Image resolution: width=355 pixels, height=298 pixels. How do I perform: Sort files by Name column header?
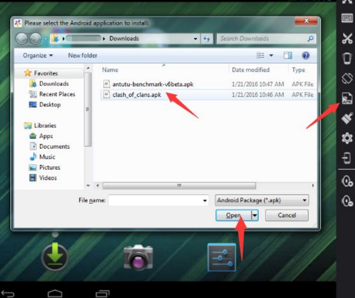click(x=110, y=70)
